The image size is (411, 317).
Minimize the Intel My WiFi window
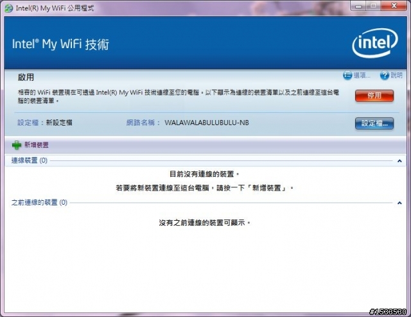pos(359,6)
